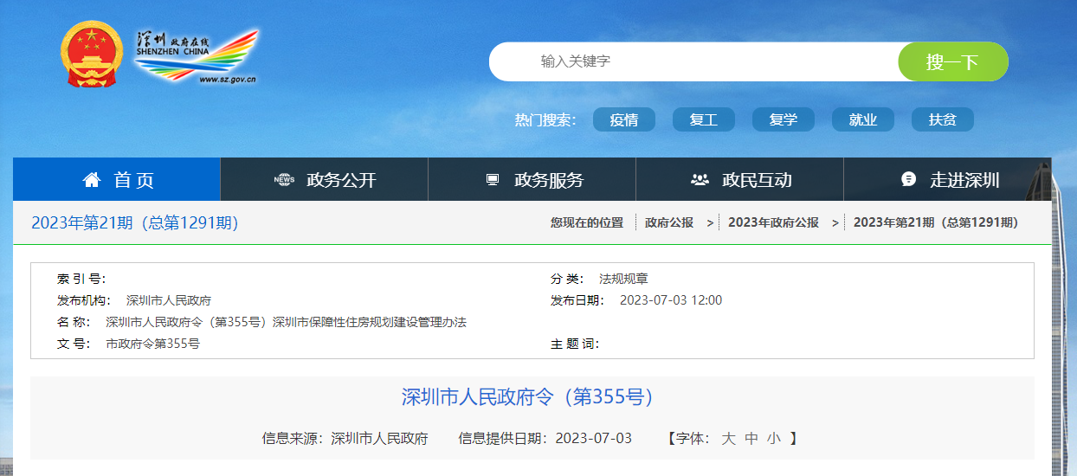Click the news globe icon beside 政务公开

pyautogui.click(x=284, y=180)
